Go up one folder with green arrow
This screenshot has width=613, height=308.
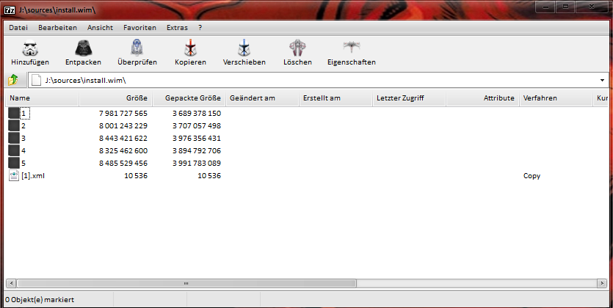tap(13, 80)
